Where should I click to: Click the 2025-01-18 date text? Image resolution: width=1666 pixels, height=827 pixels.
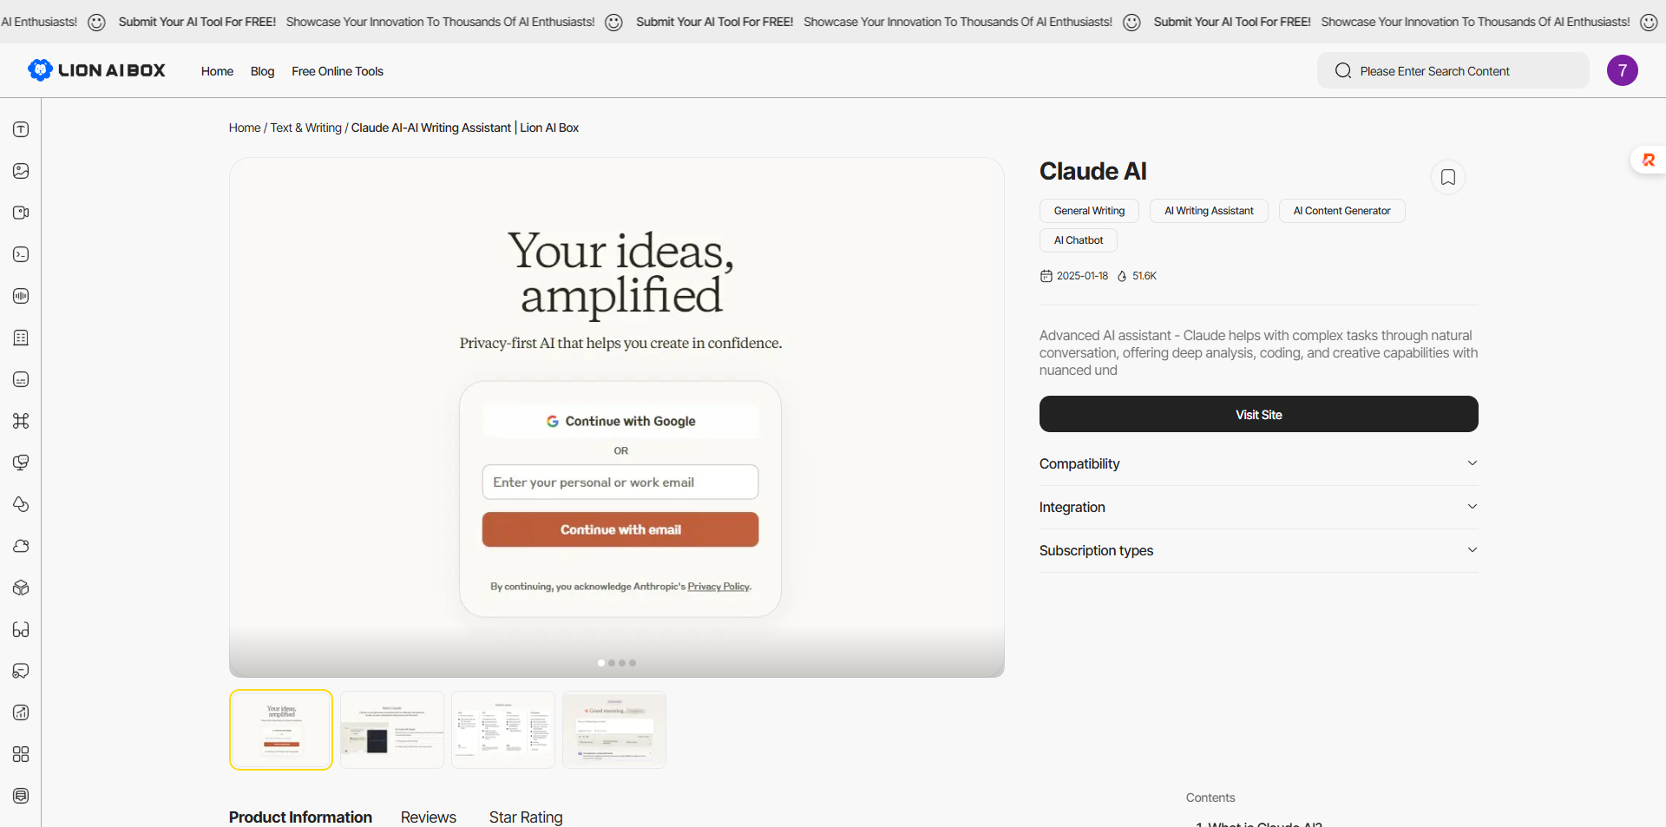[1082, 276]
